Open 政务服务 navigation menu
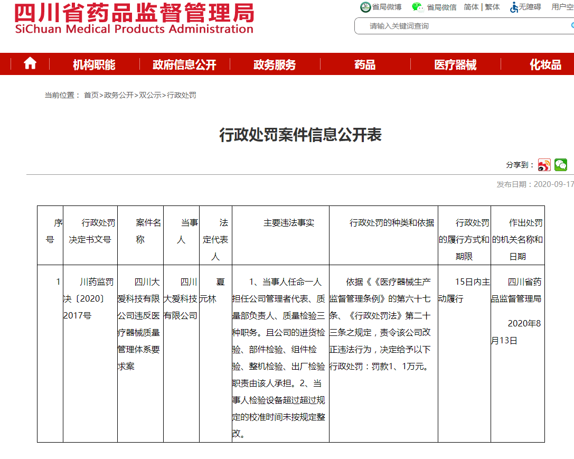574x459 pixels. pos(275,65)
